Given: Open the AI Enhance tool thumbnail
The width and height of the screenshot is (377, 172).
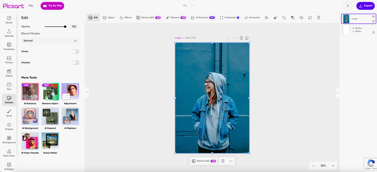Looking at the screenshot, I should [30, 92].
